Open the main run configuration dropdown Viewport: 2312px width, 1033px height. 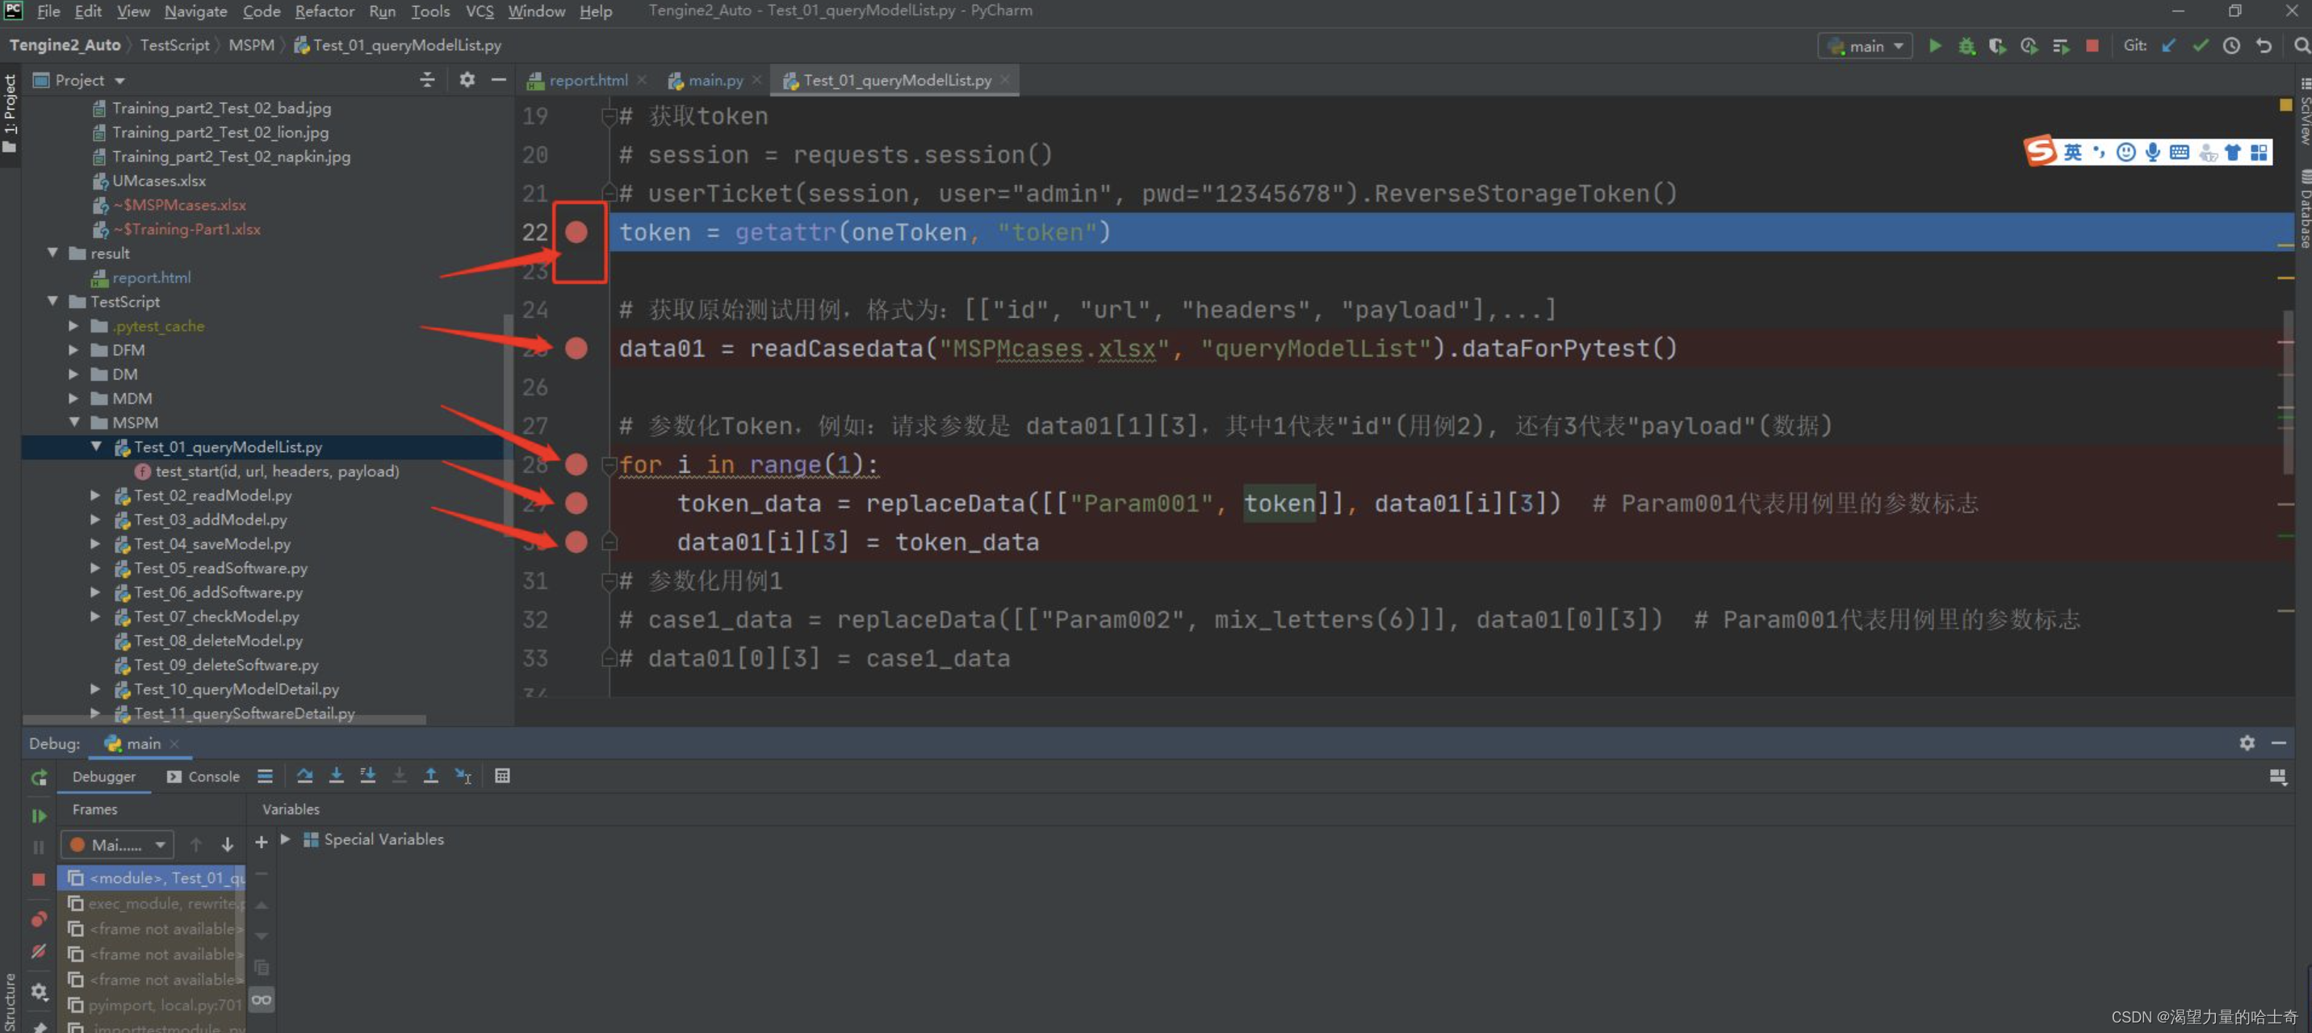[1866, 46]
